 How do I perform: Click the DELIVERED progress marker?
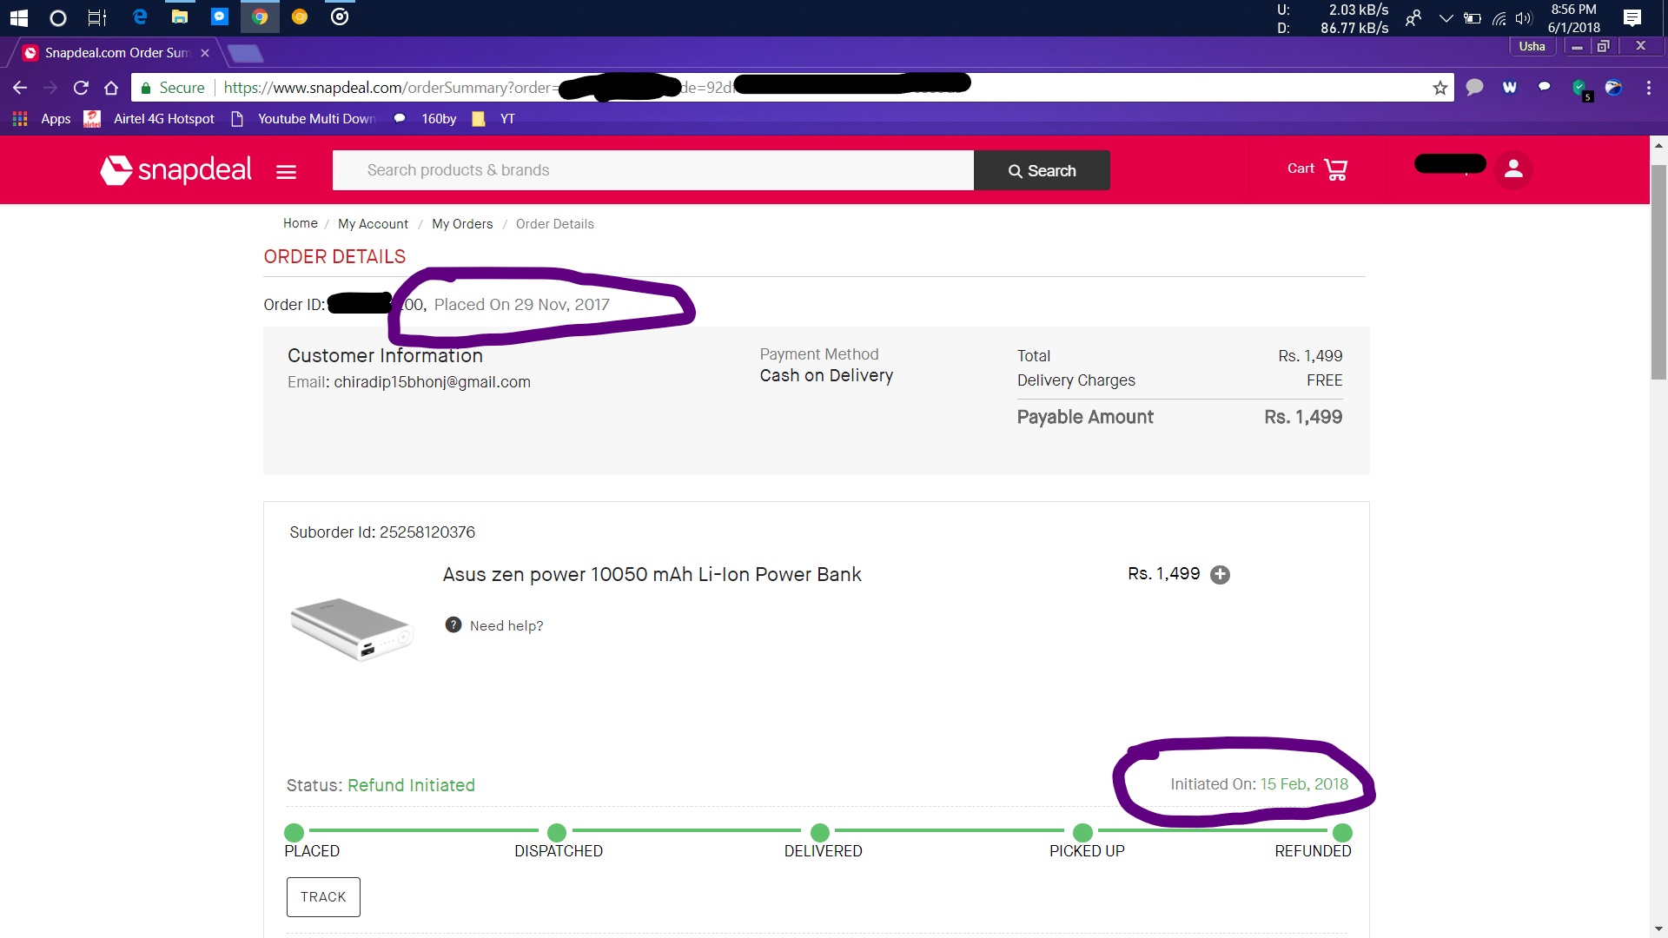coord(820,833)
